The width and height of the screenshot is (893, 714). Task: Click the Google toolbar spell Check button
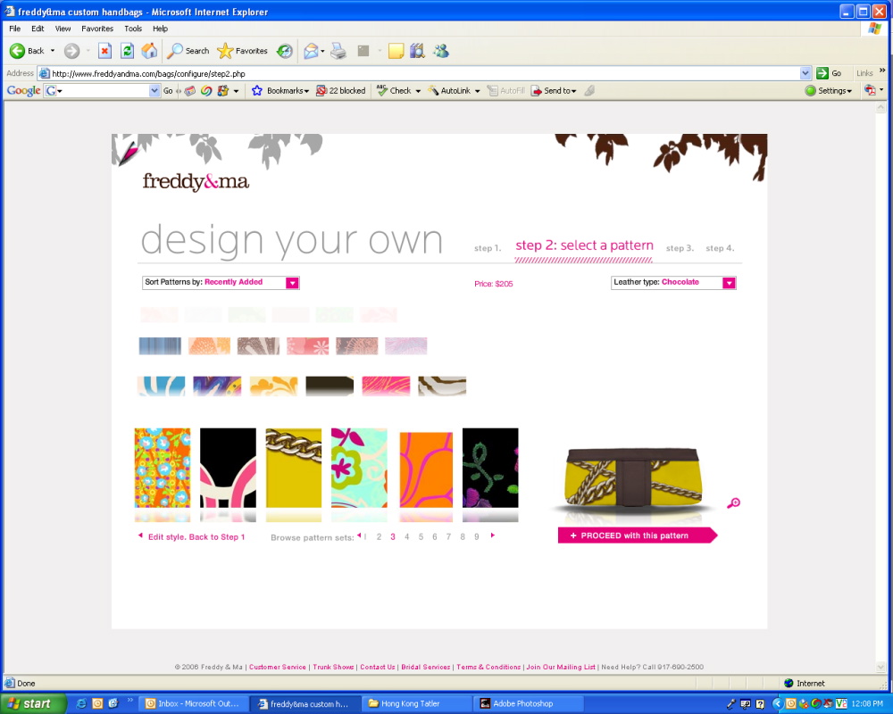click(394, 90)
